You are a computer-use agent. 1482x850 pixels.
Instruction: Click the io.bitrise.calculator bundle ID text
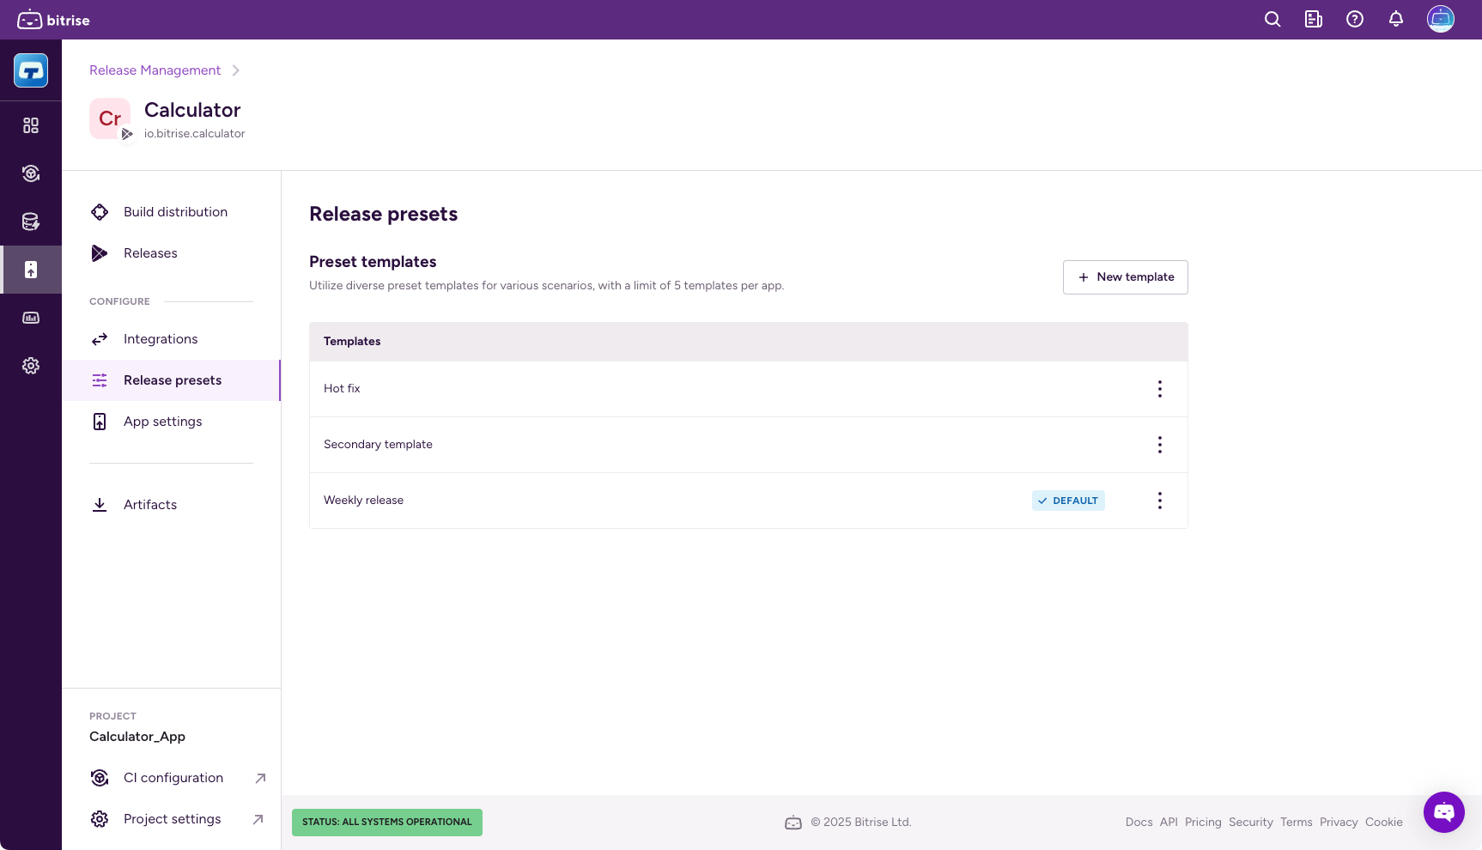pos(194,134)
